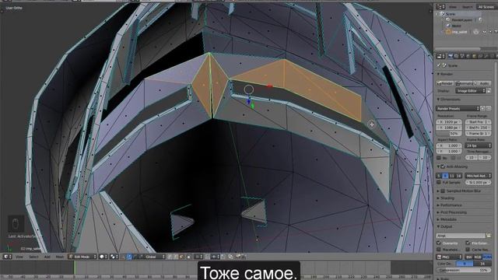The height and width of the screenshot is (280, 498).
Task: Toggle proportional editing in 3D header
Action: pos(198,257)
